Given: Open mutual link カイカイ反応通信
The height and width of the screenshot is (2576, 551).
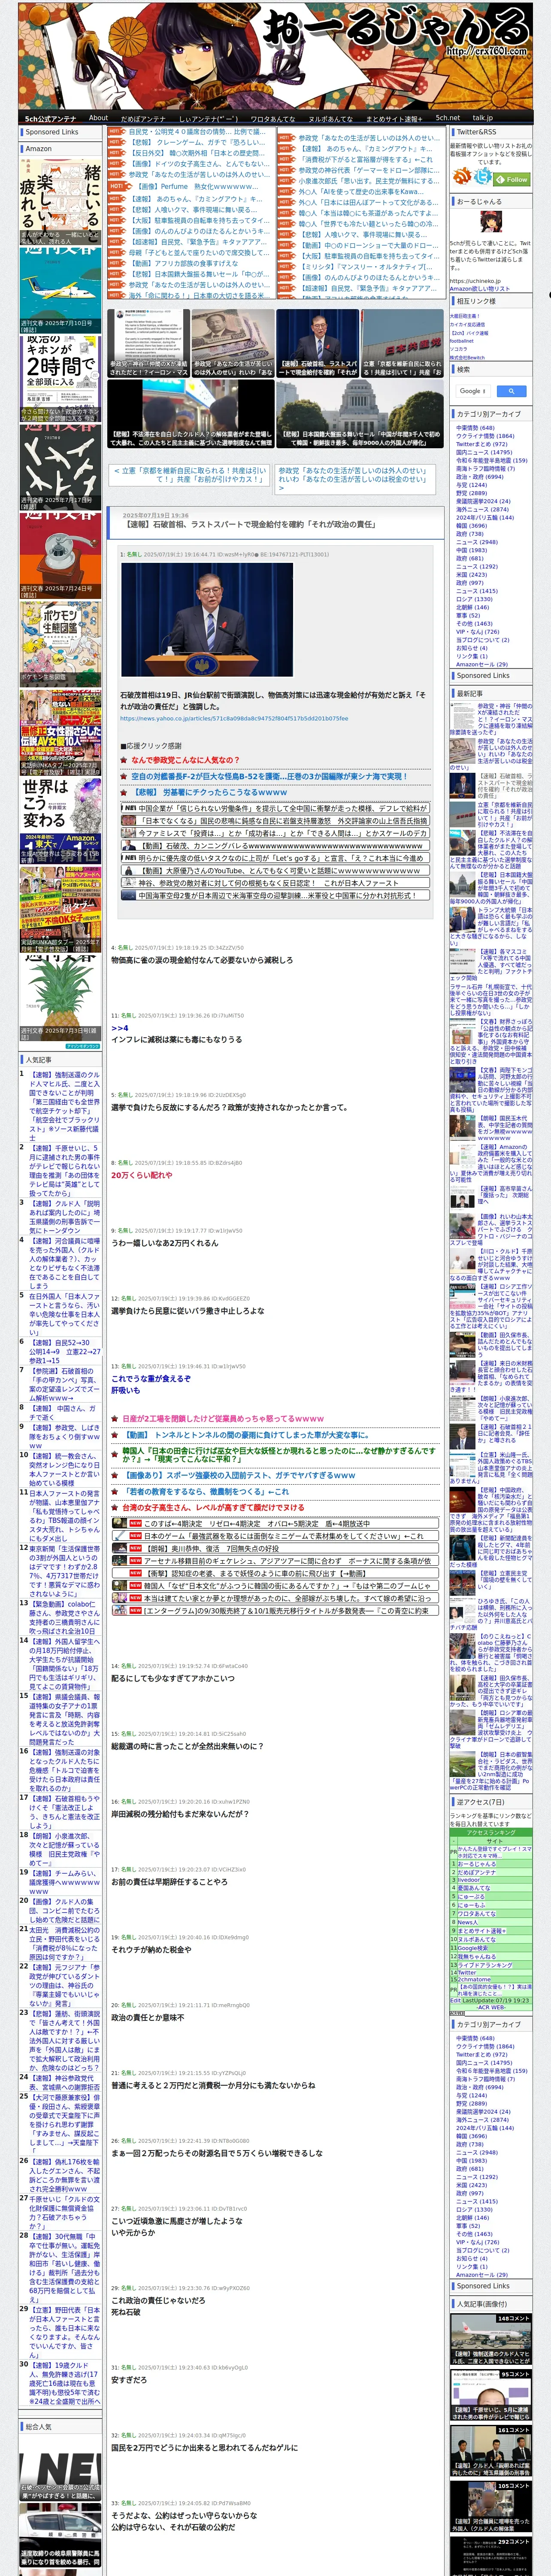Looking at the screenshot, I should (x=467, y=324).
